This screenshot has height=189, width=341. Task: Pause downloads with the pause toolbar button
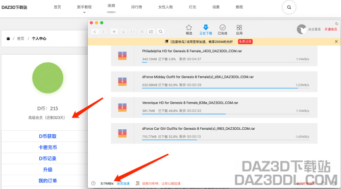click(133, 32)
